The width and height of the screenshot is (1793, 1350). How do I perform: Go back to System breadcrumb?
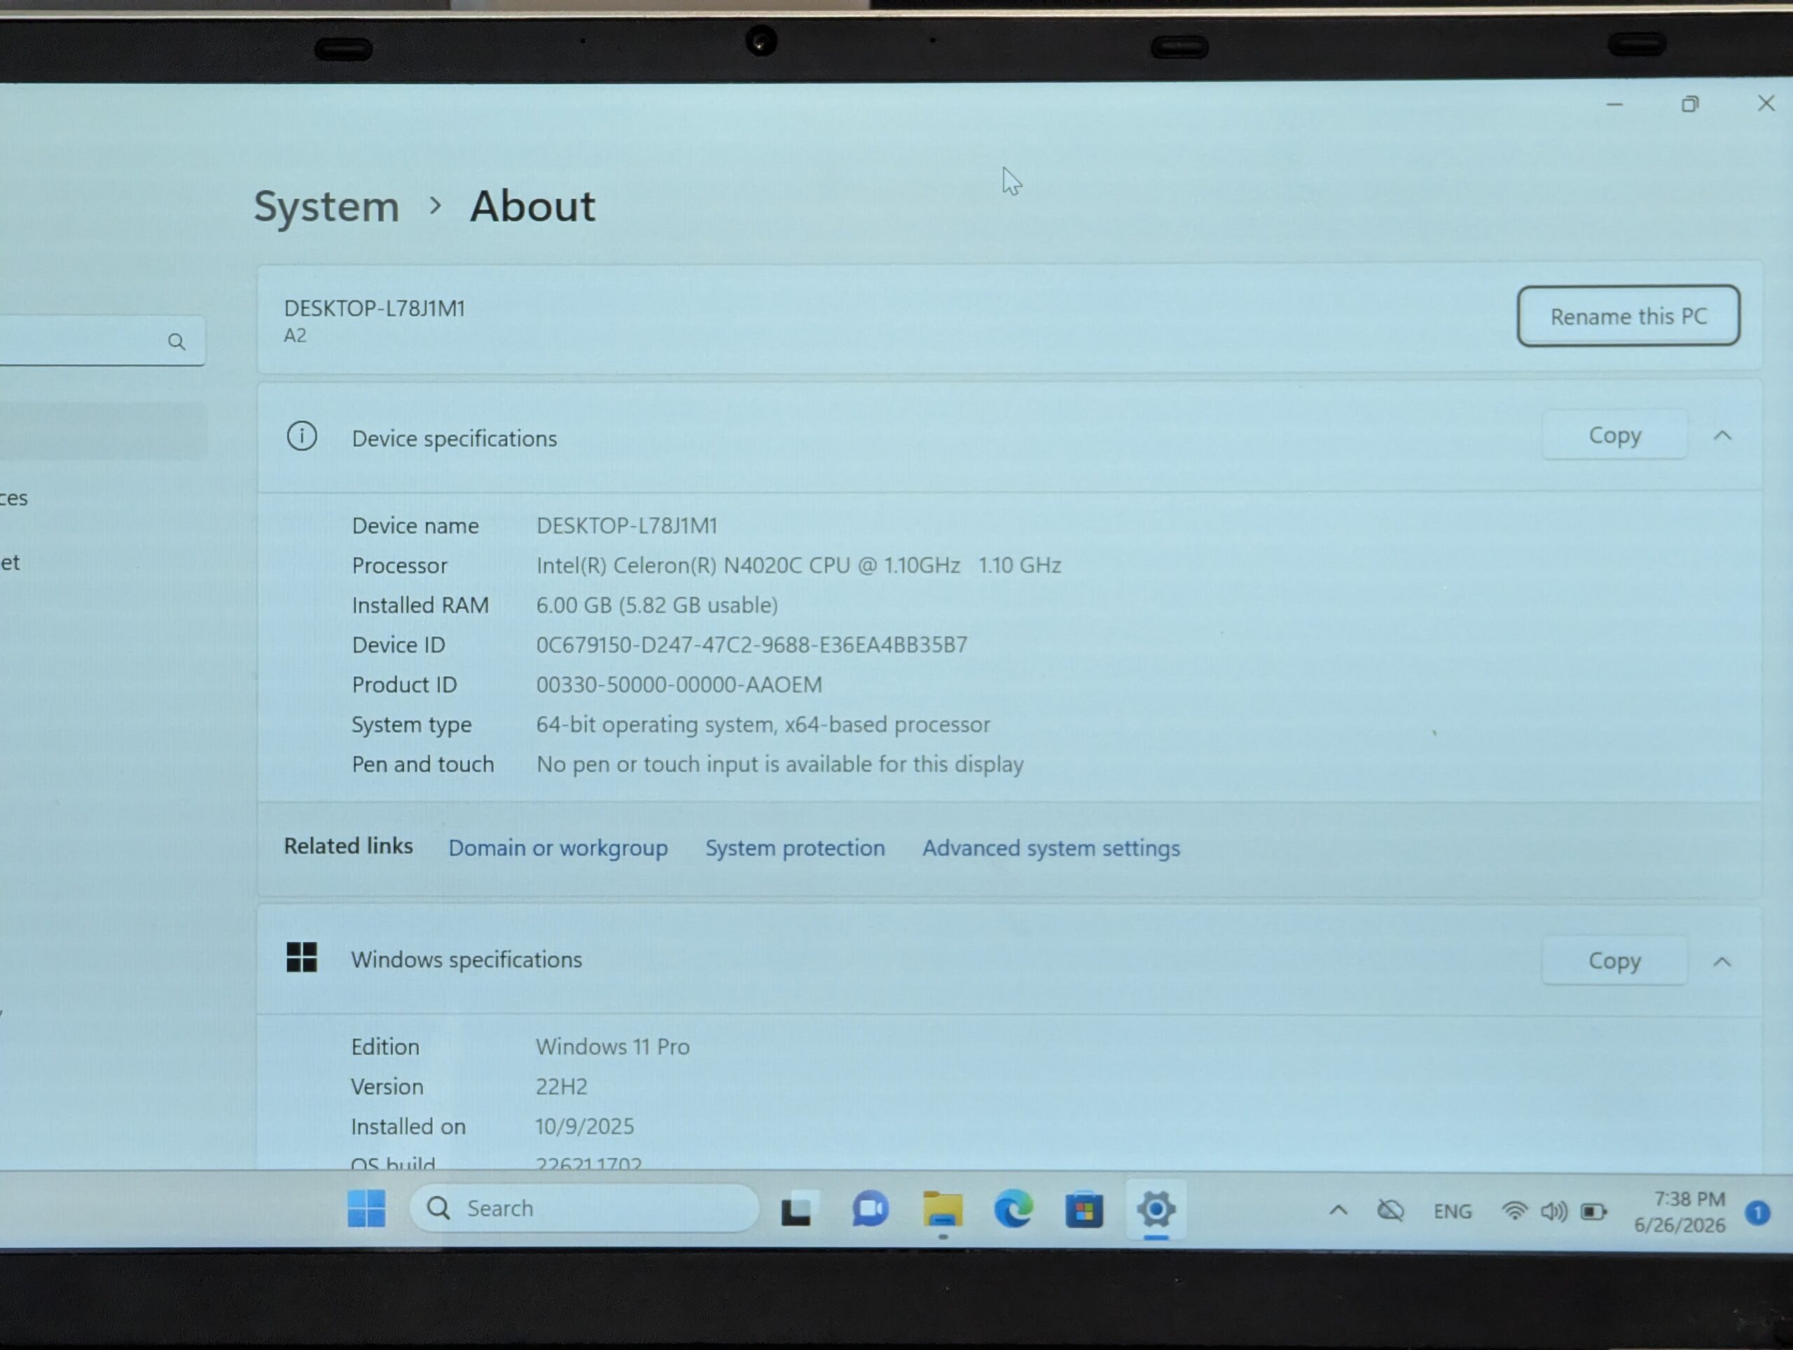pyautogui.click(x=326, y=207)
